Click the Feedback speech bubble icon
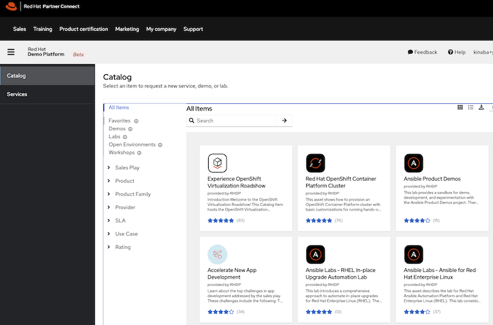Image resolution: width=493 pixels, height=325 pixels. [410, 52]
